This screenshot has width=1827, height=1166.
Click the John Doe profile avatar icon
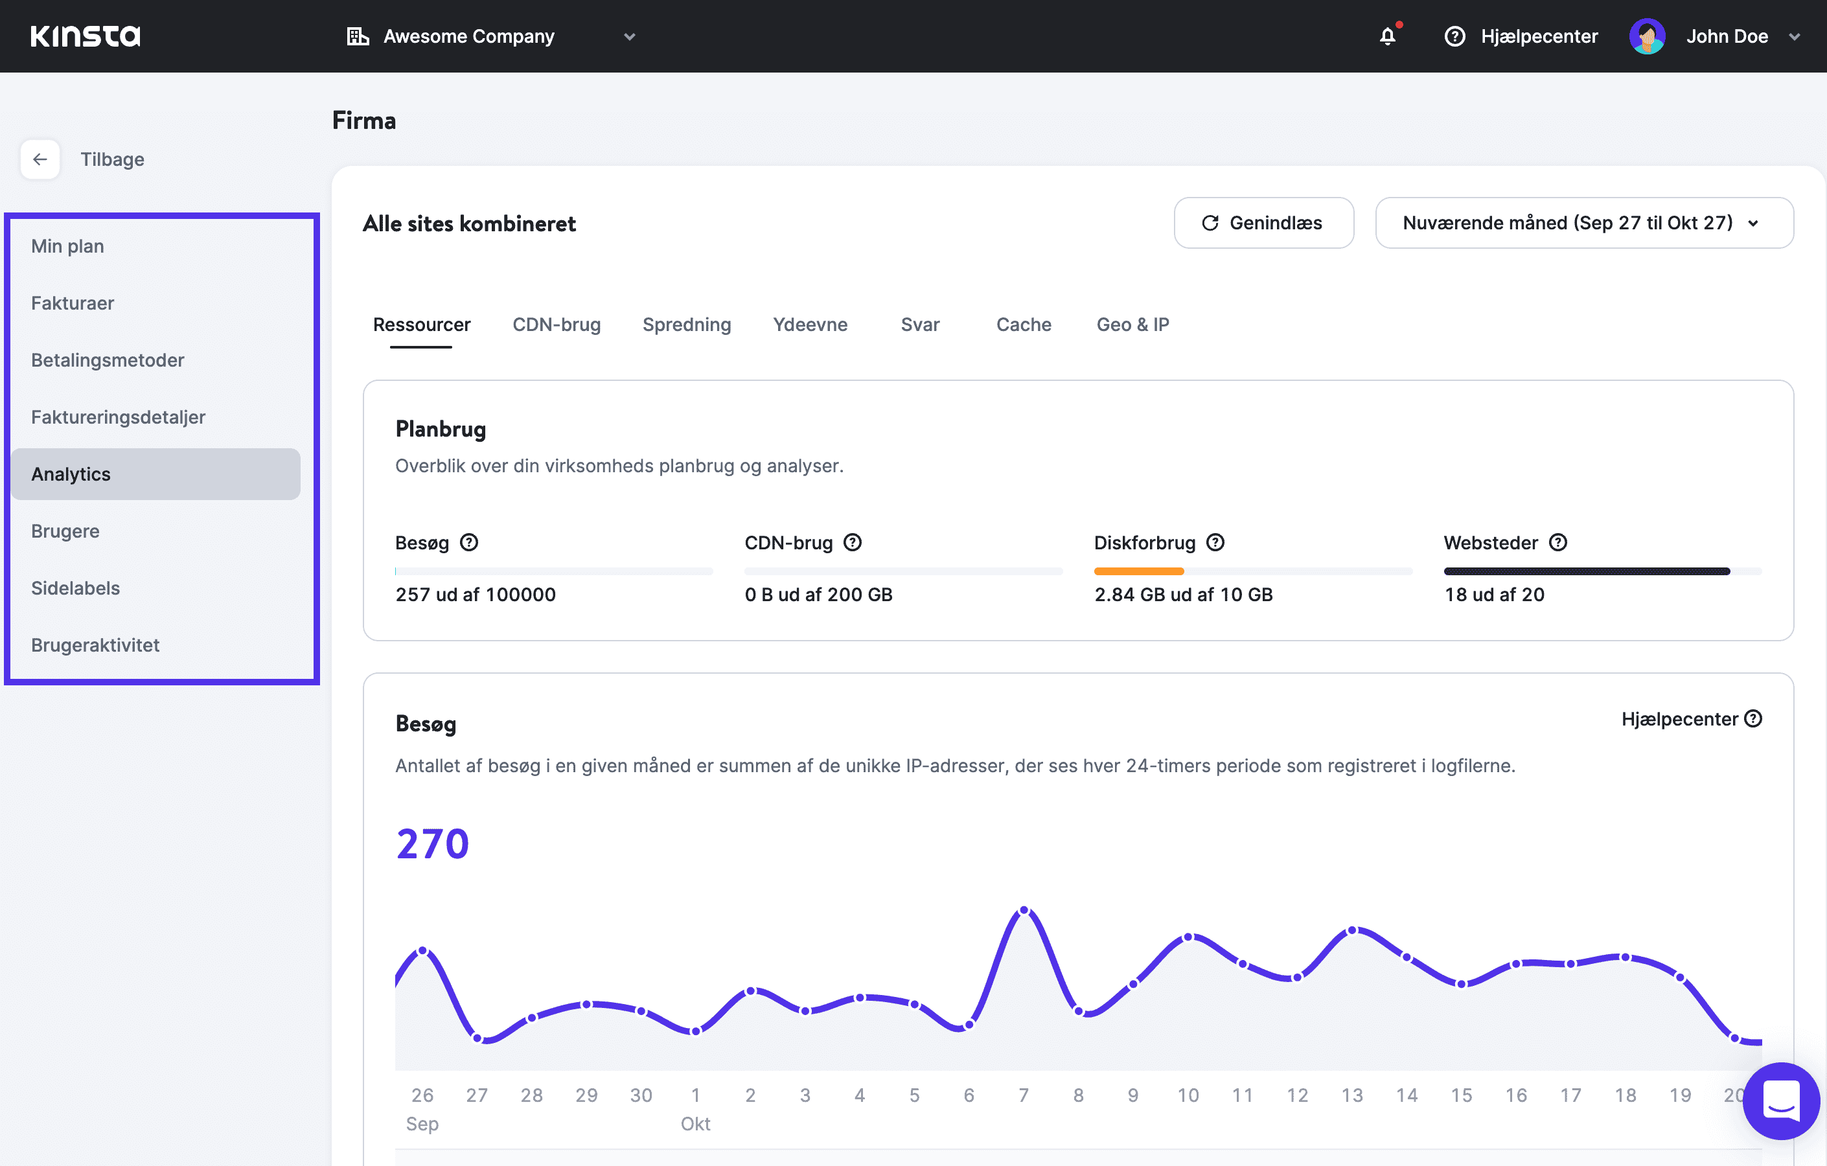tap(1648, 36)
